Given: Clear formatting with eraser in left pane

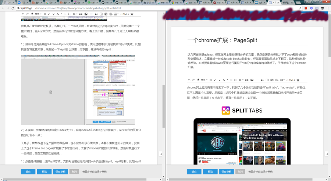Looking at the screenshot, I should (32, 14).
